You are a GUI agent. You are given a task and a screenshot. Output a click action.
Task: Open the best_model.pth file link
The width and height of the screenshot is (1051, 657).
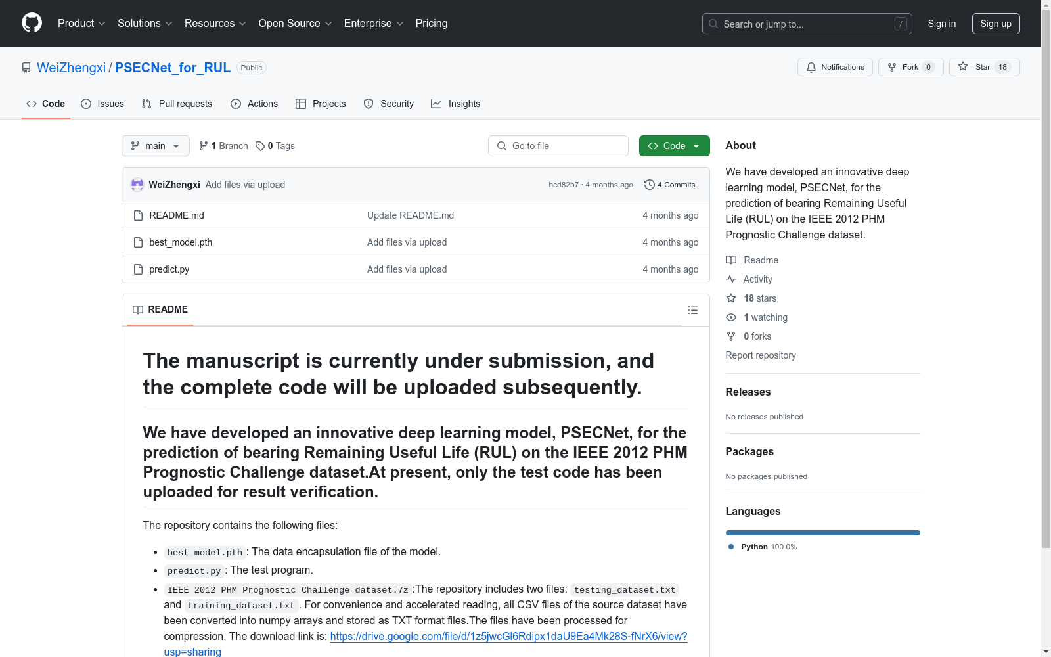[181, 242]
